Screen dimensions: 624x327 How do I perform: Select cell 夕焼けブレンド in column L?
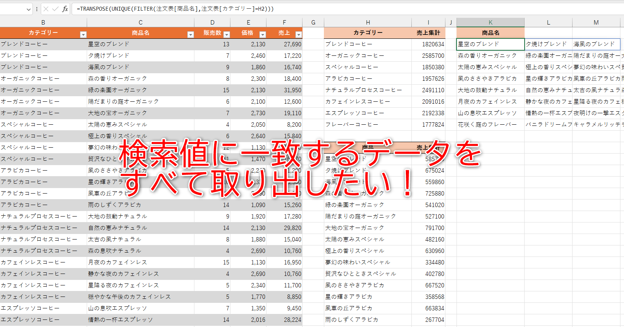(x=548, y=44)
